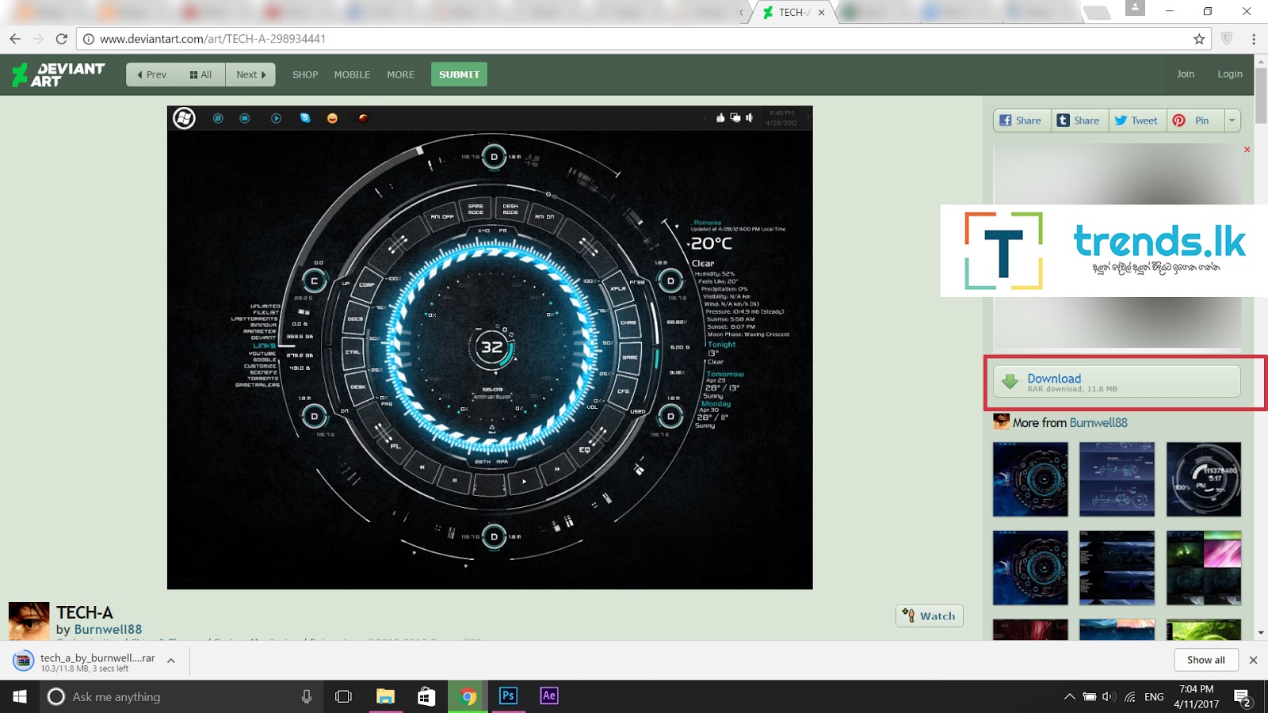Go back using browser back arrow

(x=15, y=39)
